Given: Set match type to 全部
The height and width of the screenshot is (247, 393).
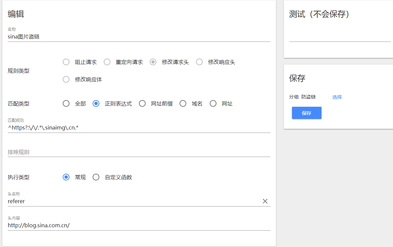Looking at the screenshot, I should tap(66, 103).
